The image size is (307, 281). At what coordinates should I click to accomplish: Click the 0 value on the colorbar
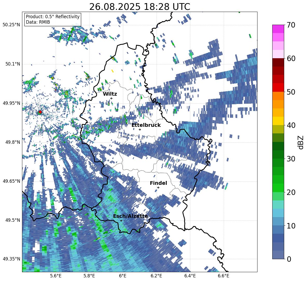289,259
